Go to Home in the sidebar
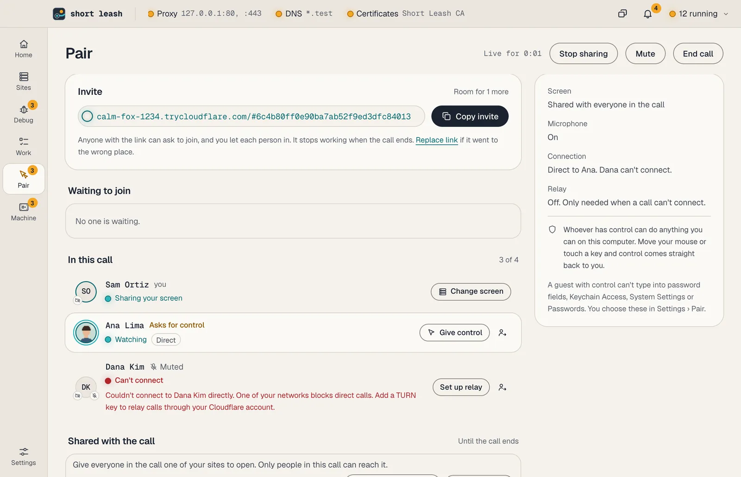Image resolution: width=741 pixels, height=477 pixels. pyautogui.click(x=24, y=49)
